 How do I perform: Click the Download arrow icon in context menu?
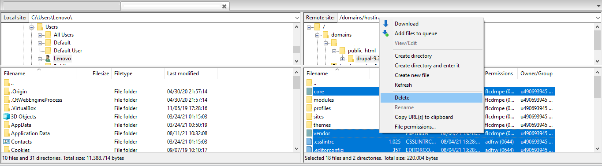(x=386, y=24)
